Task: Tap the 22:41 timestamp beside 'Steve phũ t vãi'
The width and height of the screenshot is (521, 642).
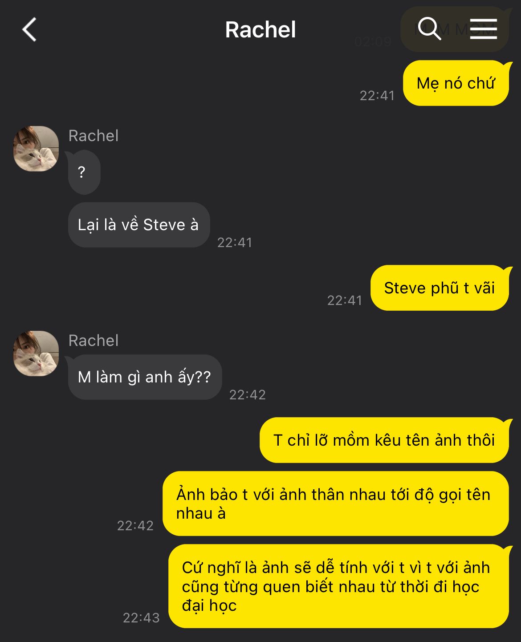Action: [345, 300]
